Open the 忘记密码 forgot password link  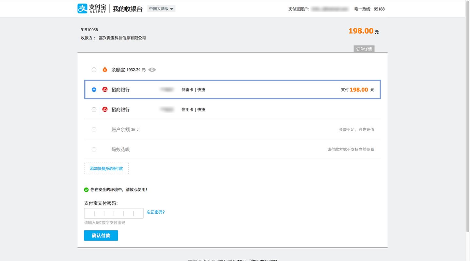(x=155, y=212)
